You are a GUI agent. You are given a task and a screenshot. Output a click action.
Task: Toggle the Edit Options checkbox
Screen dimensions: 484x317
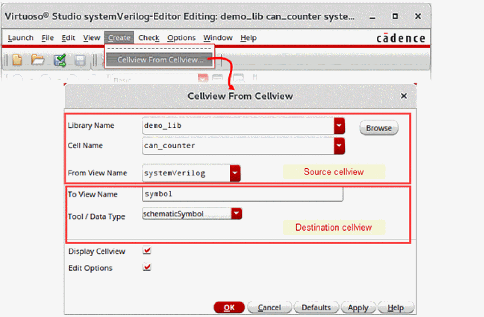[147, 267]
